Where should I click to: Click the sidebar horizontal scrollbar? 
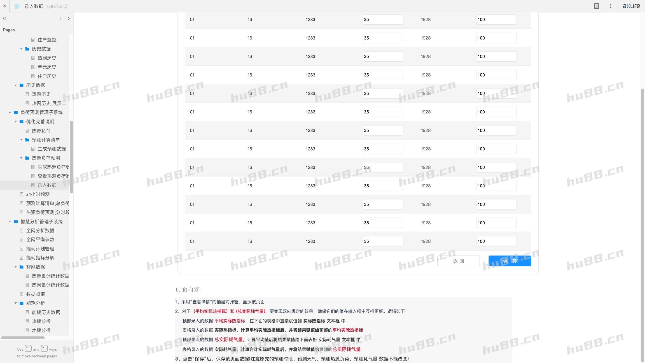23,338
